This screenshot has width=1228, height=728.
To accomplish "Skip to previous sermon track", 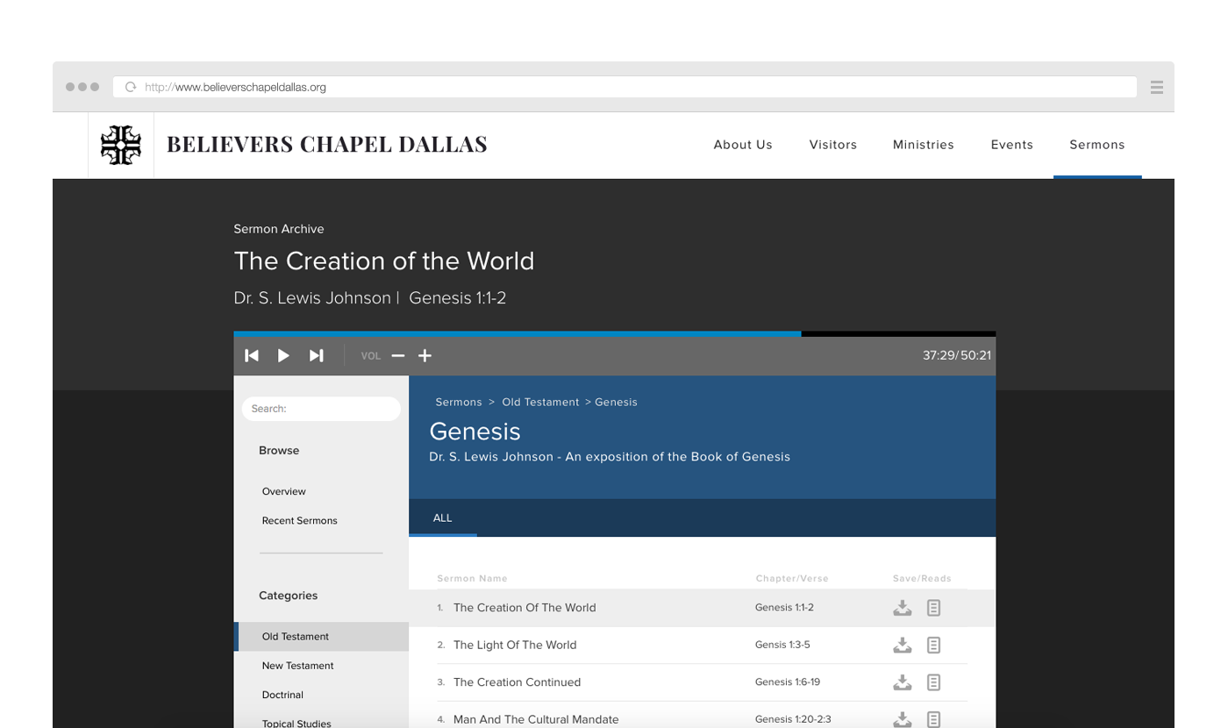I will (x=252, y=355).
